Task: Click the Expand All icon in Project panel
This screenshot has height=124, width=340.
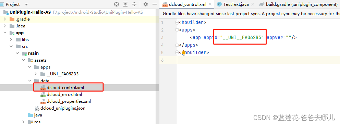Action: pos(125,4)
